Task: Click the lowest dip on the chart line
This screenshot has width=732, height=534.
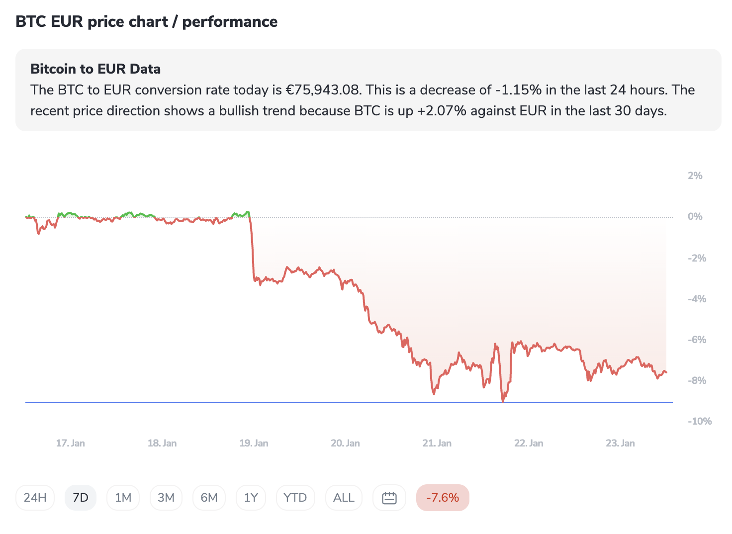Action: coord(503,400)
